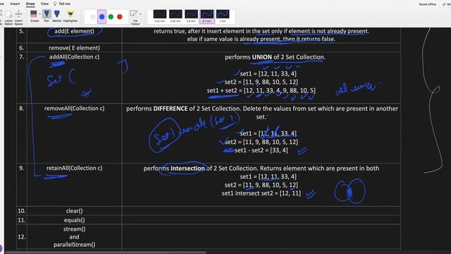Image resolution: width=451 pixels, height=254 pixels.
Task: Click the bold word Intersection
Action: tap(187, 168)
